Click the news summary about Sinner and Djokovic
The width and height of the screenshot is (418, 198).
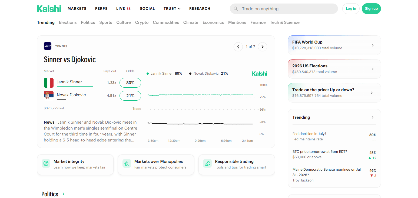91,131
